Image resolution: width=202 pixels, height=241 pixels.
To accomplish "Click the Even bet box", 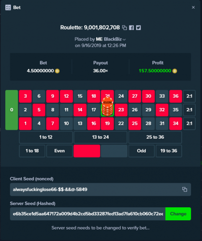I will 60,151.
